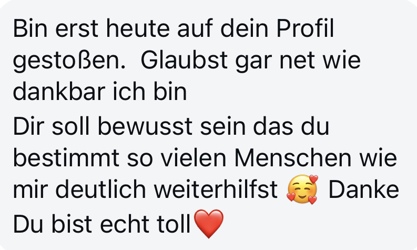Click the red heart emoji
This screenshot has width=417, height=250.
pos(209,224)
